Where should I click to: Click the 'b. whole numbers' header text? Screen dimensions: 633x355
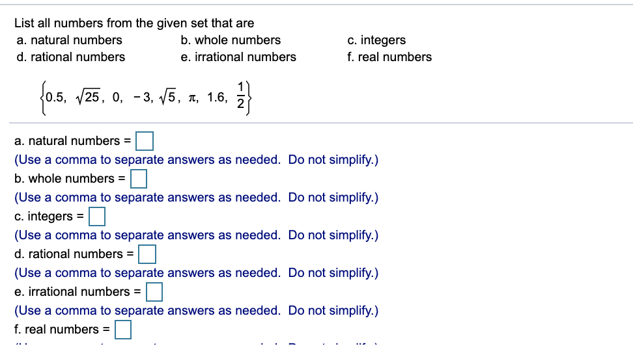pyautogui.click(x=231, y=40)
